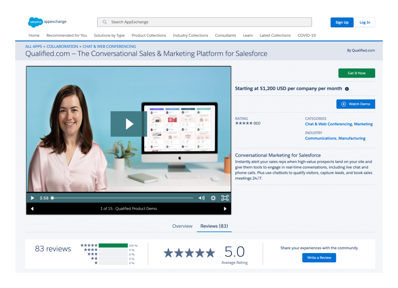Mute the video using the volume icon
This screenshot has width=398, height=288.
[x=202, y=198]
